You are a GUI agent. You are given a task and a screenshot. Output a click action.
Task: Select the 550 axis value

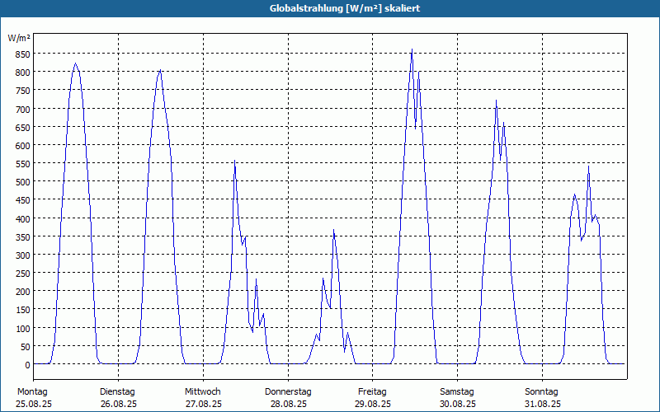point(23,164)
